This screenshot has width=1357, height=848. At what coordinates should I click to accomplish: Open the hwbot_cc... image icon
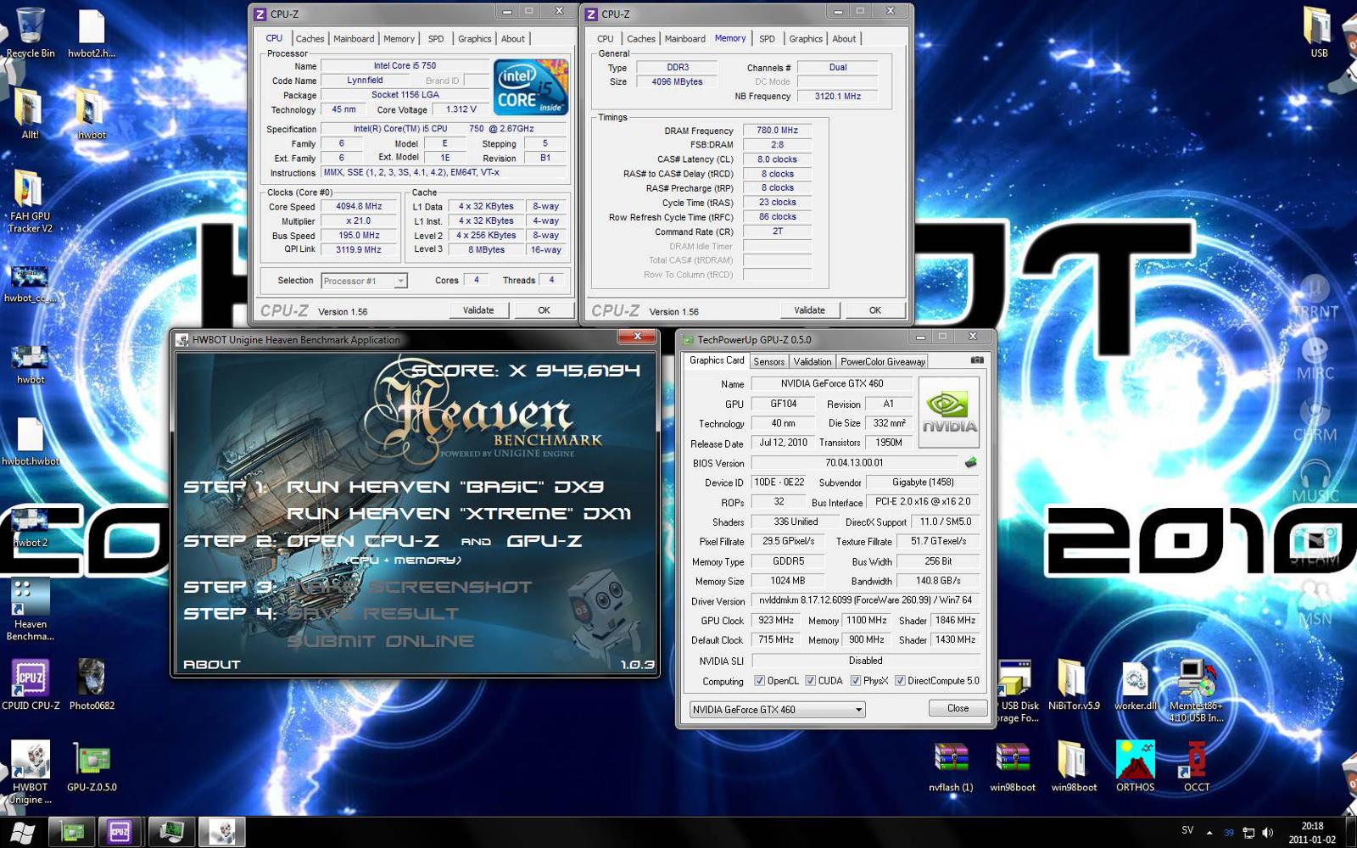pyautogui.click(x=31, y=283)
